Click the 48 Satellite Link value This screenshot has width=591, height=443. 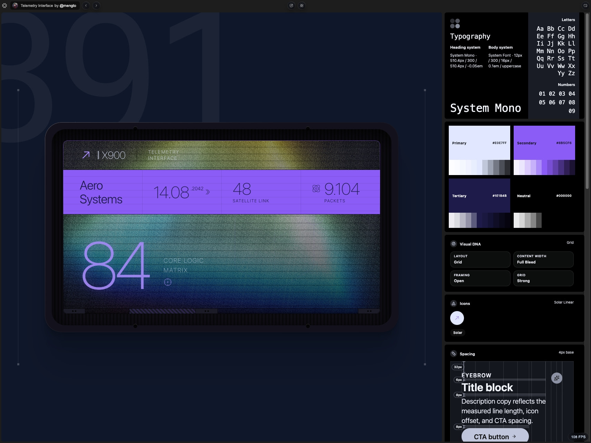[x=242, y=189]
